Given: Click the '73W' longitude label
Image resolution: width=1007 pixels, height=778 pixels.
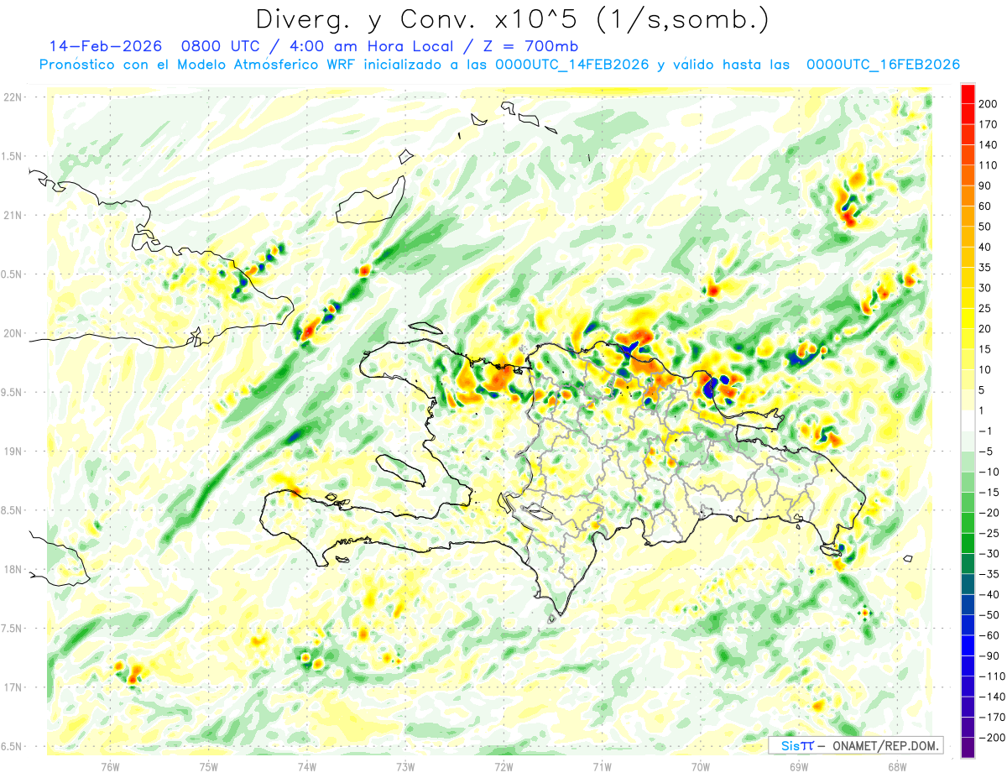Looking at the screenshot, I should coord(404,767).
